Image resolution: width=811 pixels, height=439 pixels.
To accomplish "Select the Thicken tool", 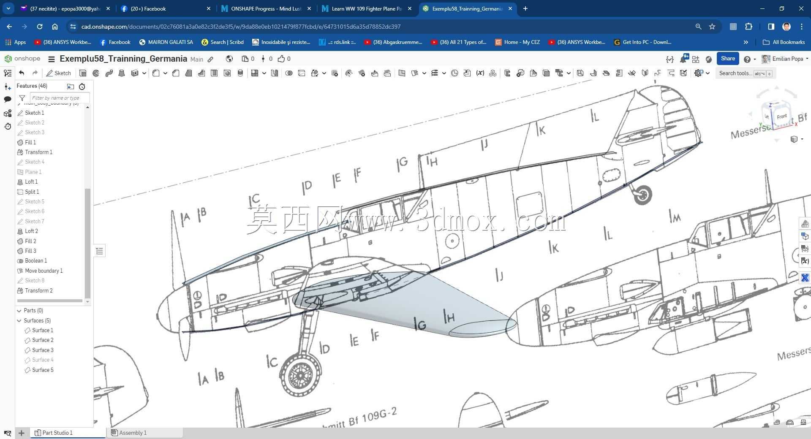I will pos(135,73).
